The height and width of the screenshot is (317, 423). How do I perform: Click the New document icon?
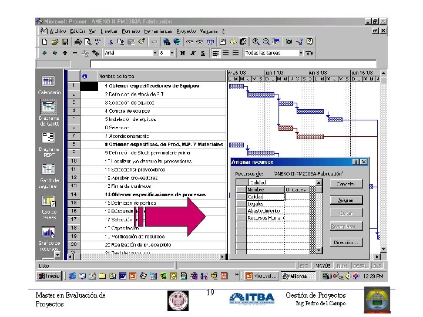(45, 42)
